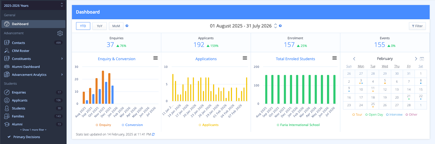Open the Advancement settings gear icon
This screenshot has height=144, width=435.
pos(60,33)
